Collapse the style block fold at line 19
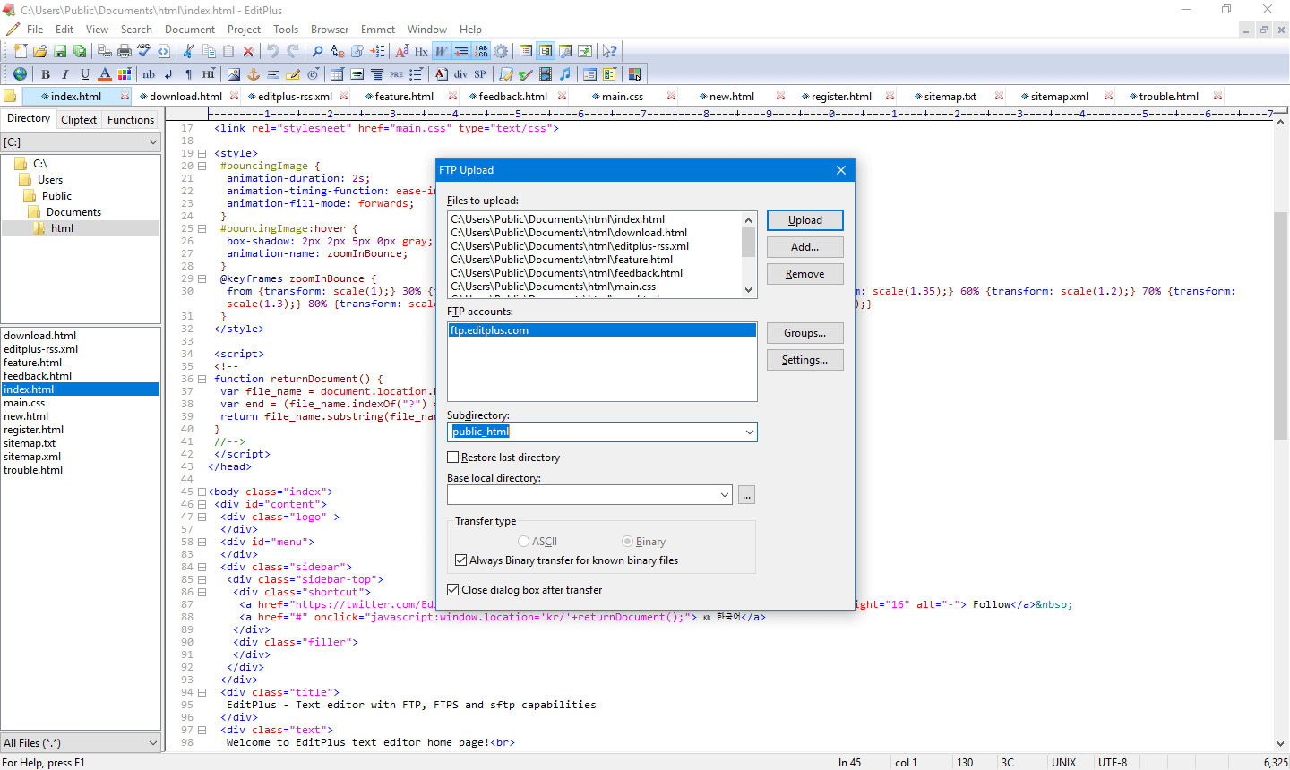The height and width of the screenshot is (770, 1290). tap(202, 154)
